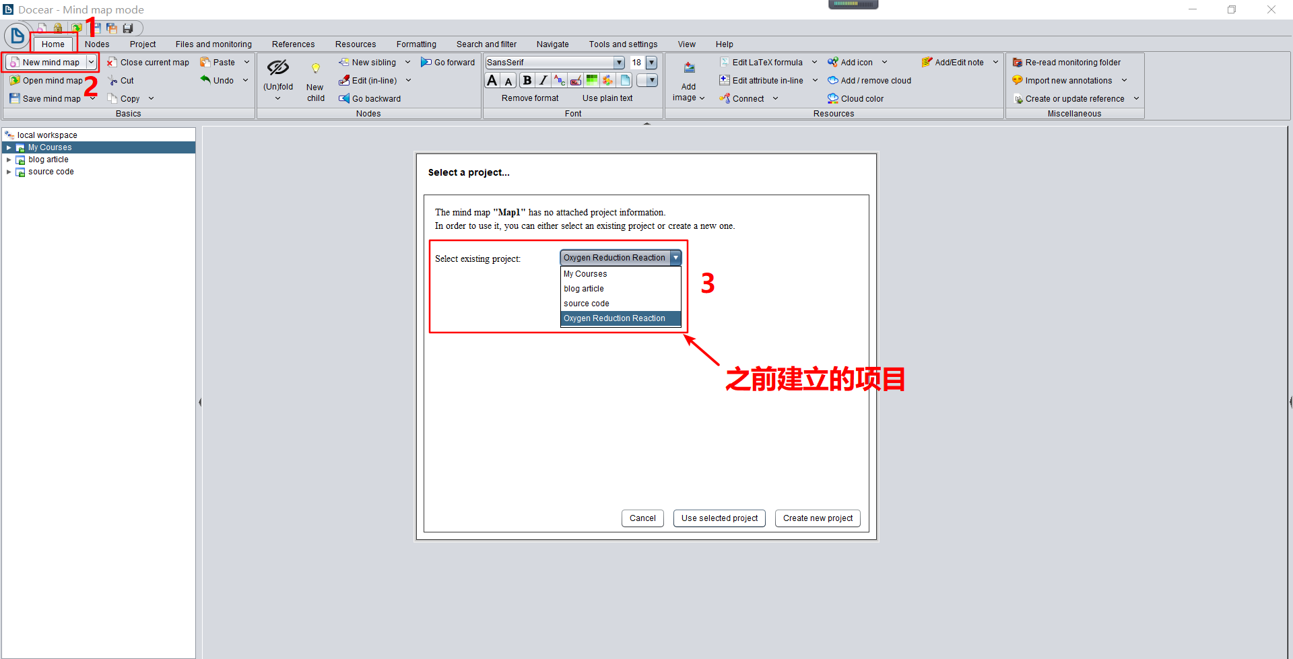Image resolution: width=1293 pixels, height=659 pixels.
Task: Click the Use selected project button
Action: [719, 518]
